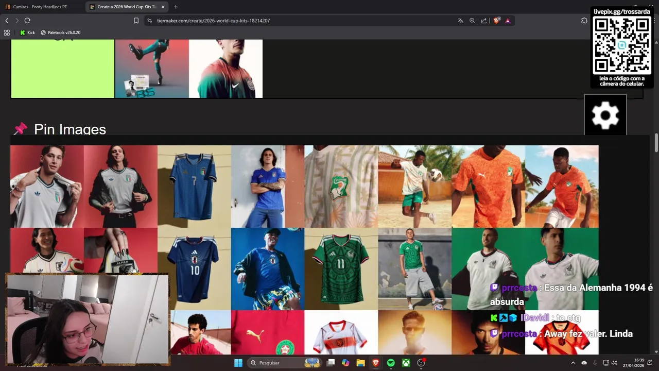Close the Create a 2026 World Cup Kits tab
Viewport: 659px width, 371px height.
click(163, 7)
